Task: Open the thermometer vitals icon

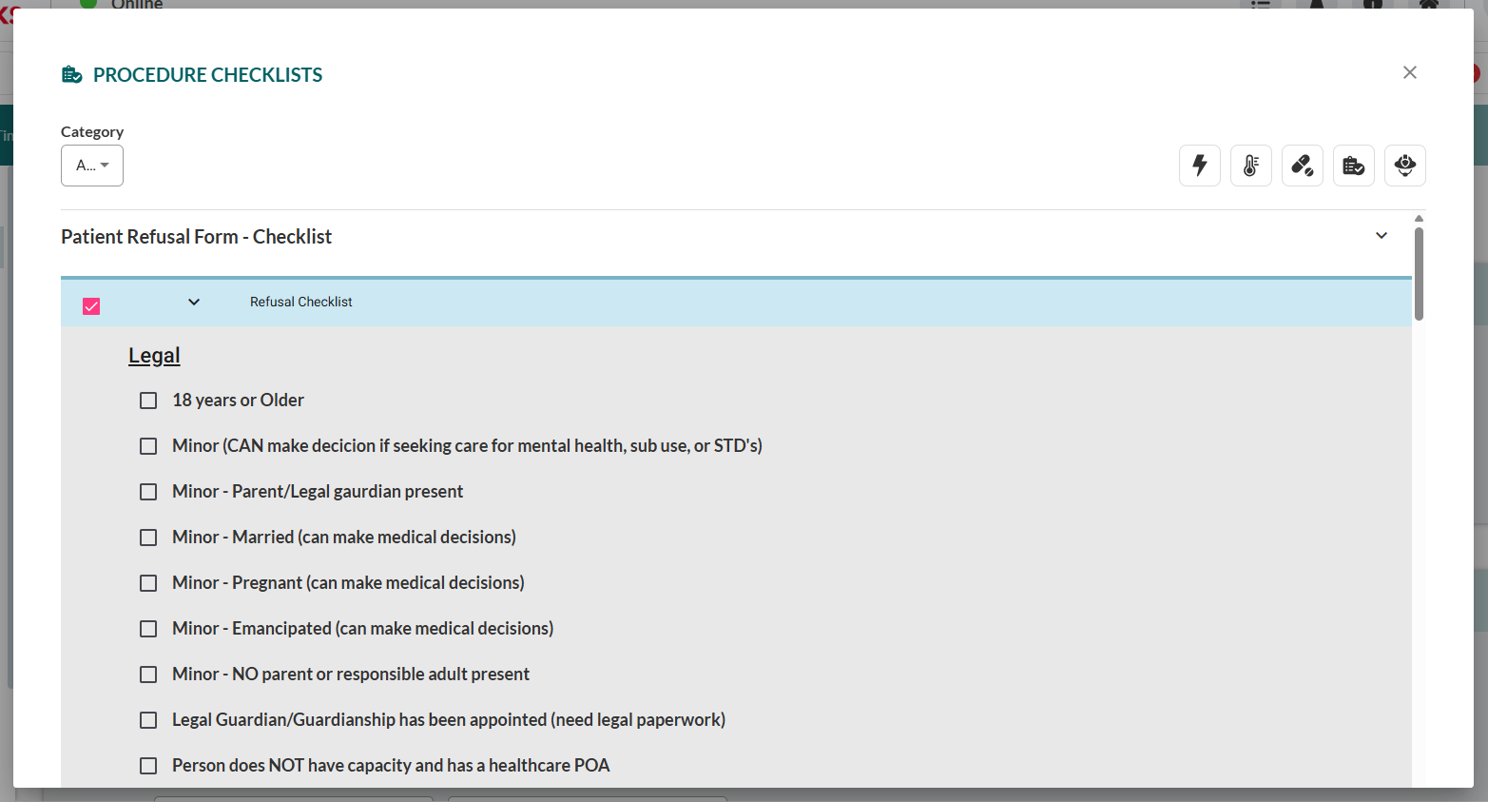Action: tap(1250, 165)
